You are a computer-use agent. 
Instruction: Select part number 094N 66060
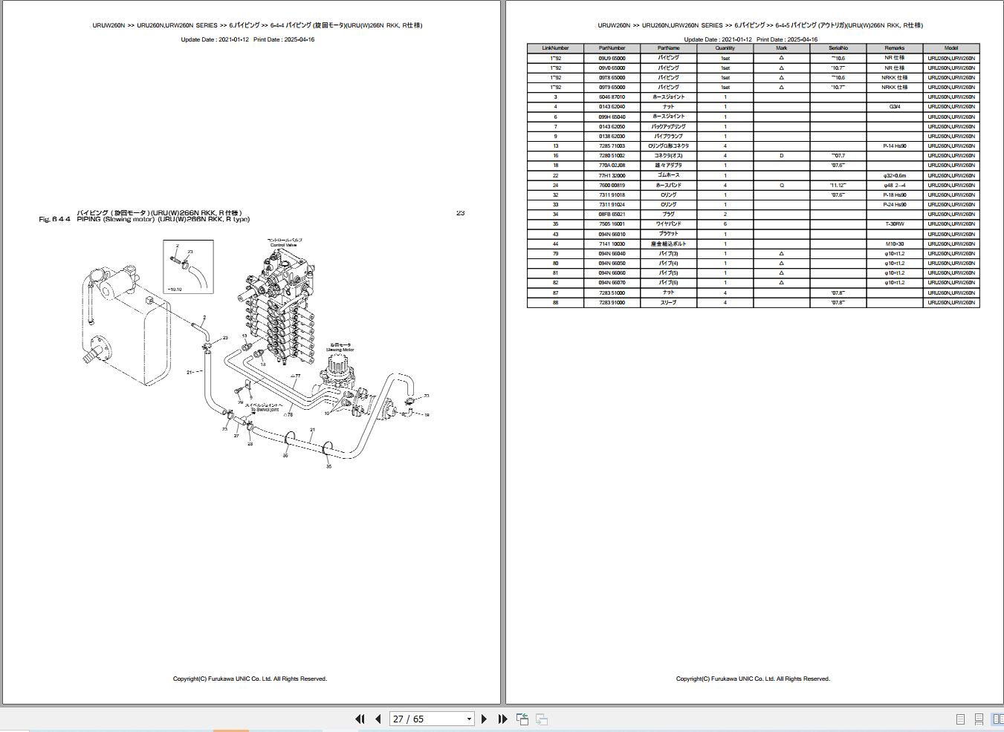pyautogui.click(x=612, y=273)
